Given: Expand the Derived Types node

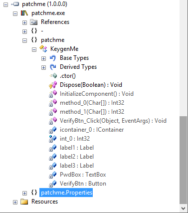Looking at the screenshot, I should click(43, 67).
